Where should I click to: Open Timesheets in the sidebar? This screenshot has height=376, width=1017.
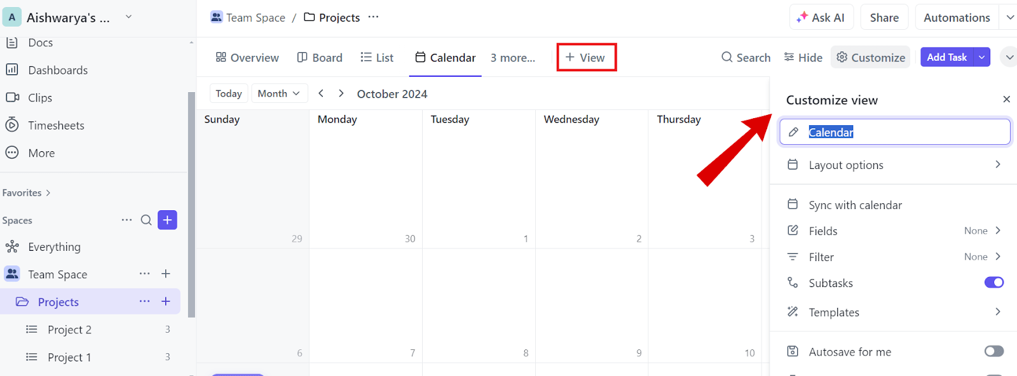[56, 126]
